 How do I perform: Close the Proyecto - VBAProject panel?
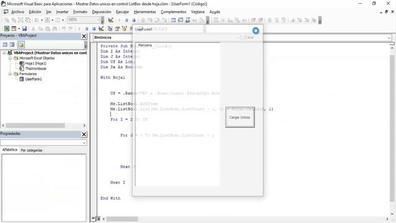(84, 37)
